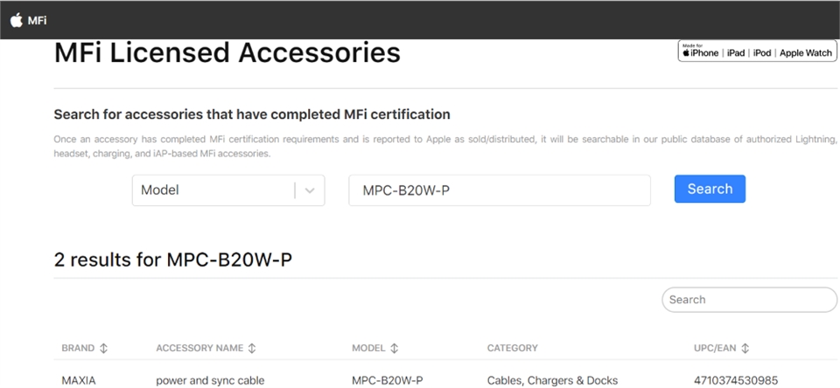Click the 2 results for MPC-B20W-P heading
840x388 pixels.
click(172, 260)
